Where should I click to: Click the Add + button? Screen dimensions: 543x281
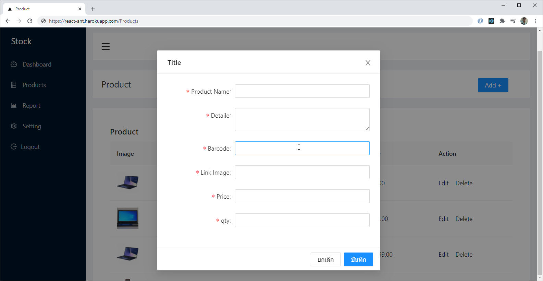click(493, 85)
